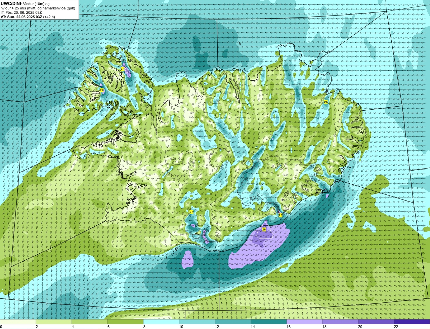Image resolution: width=430 pixels, height=329 pixels.
Task: Click the 8–10 m/s light cyan legend swatch
Action: tap(161, 322)
